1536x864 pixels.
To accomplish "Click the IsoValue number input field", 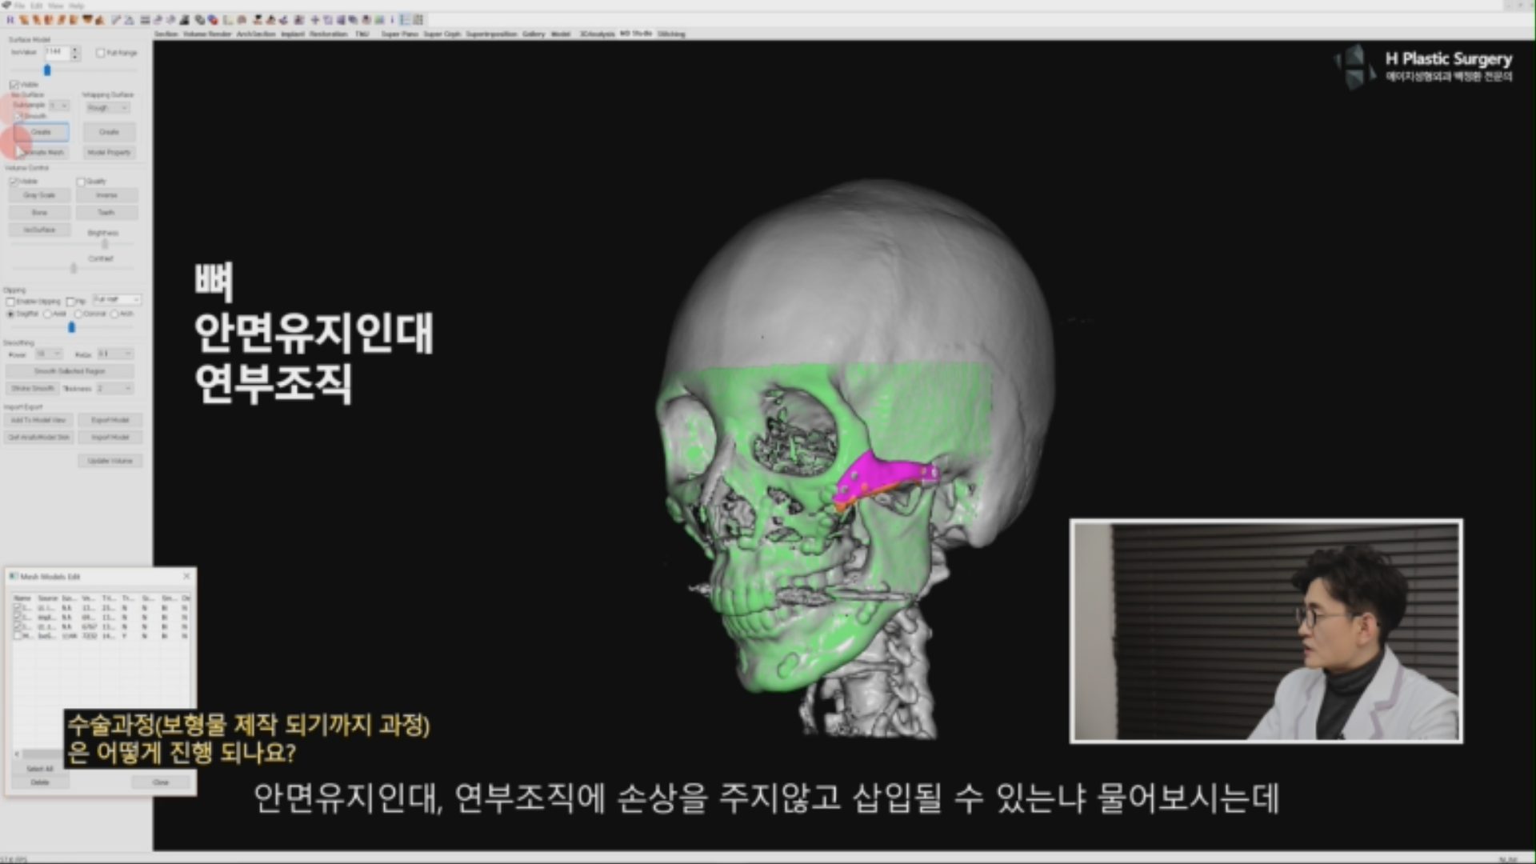I will tap(57, 53).
